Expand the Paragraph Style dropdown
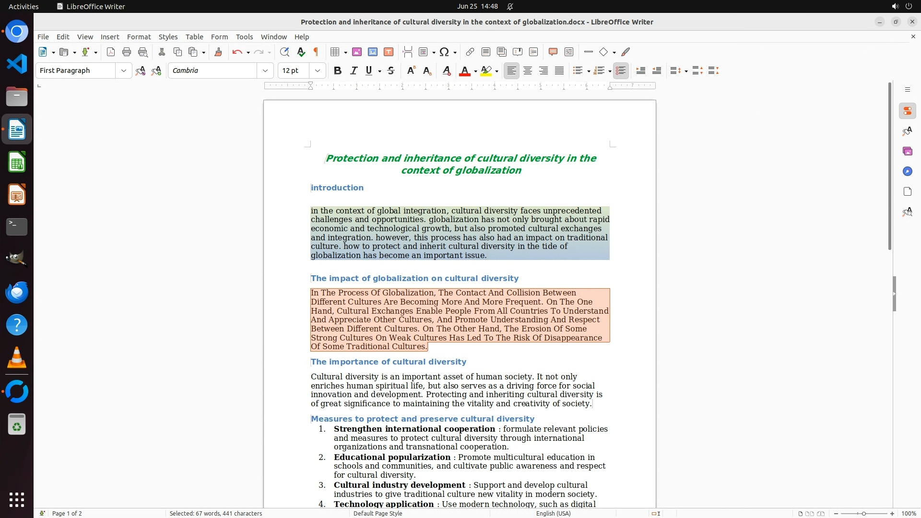Viewport: 921px width, 518px height. pyautogui.click(x=123, y=71)
